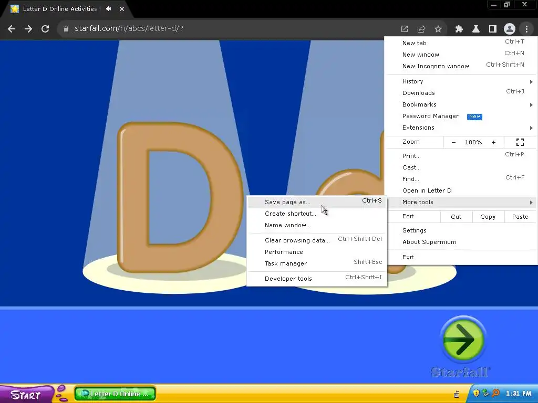Open the Extensions puzzle icon
This screenshot has height=403, width=538.
tap(459, 29)
